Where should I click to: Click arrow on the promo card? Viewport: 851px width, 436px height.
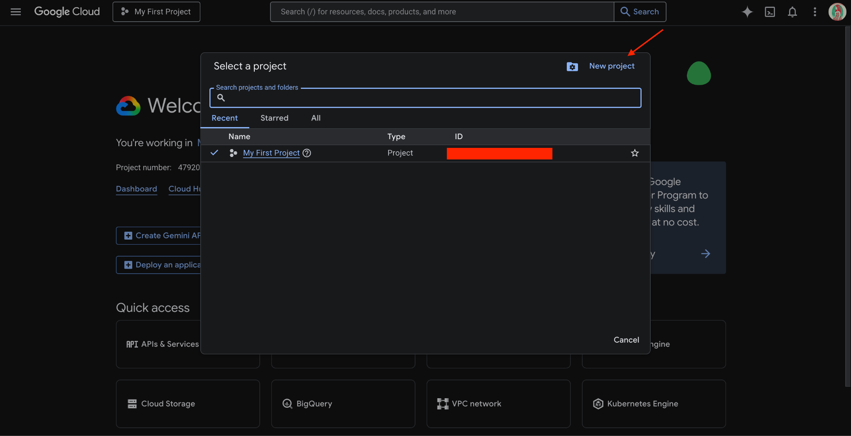point(706,254)
